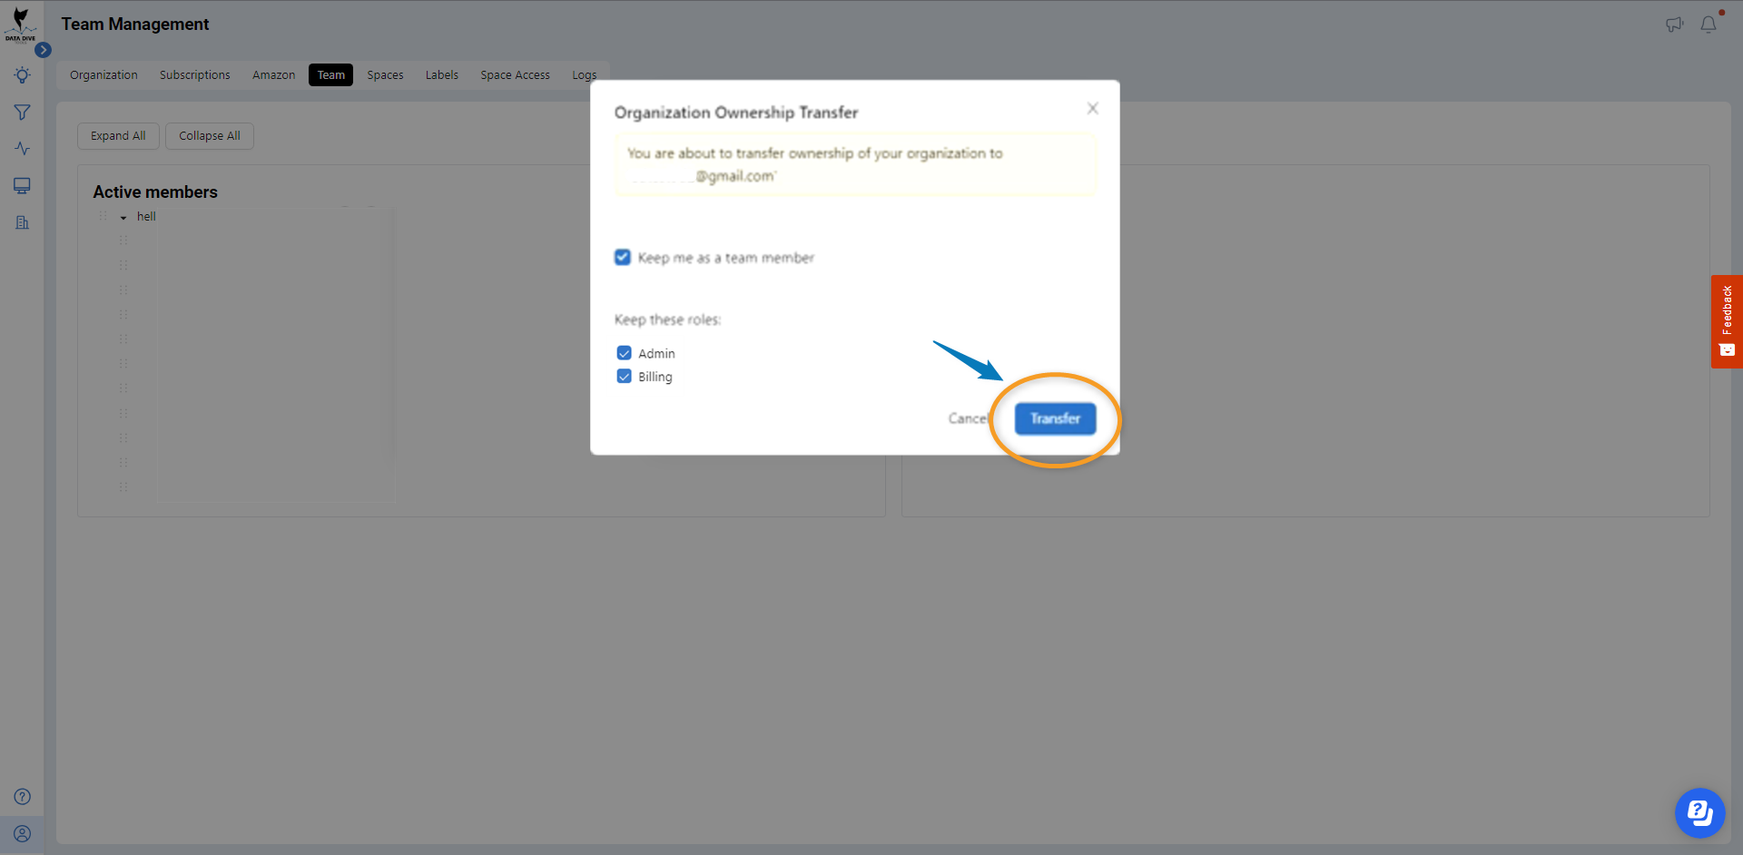The height and width of the screenshot is (855, 1743).
Task: Collapse the hell tree node arrow
Action: (x=123, y=218)
